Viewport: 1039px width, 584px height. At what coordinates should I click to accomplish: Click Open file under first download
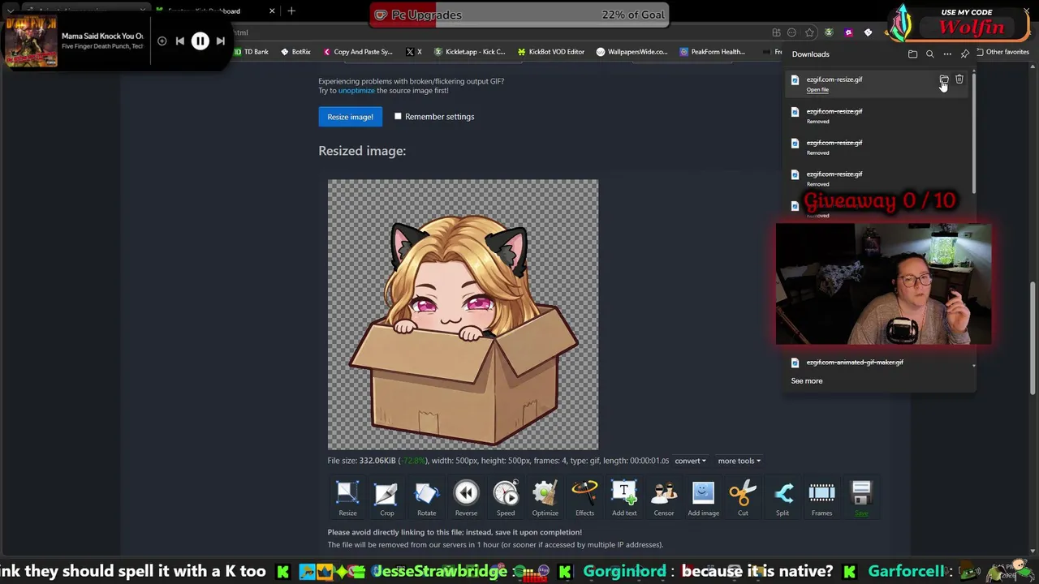pos(817,90)
